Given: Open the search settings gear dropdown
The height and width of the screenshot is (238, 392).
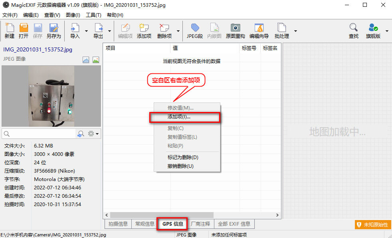Looking at the screenshot, I should [93, 134].
